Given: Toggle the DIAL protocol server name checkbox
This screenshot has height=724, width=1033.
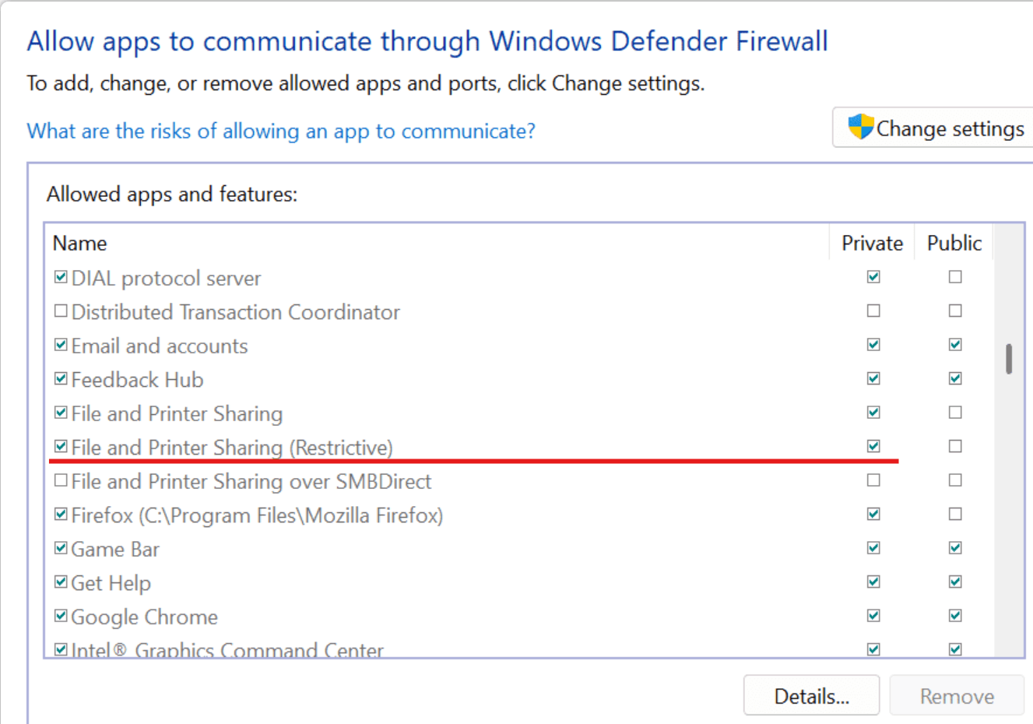Looking at the screenshot, I should click(x=61, y=277).
